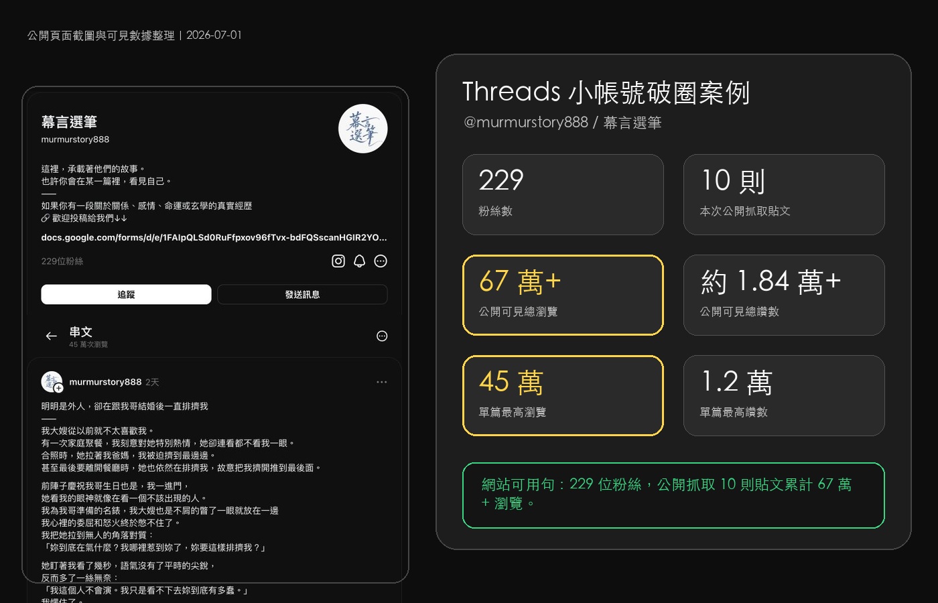Open the thread header more-options icon
Image resolution: width=938 pixels, height=603 pixels.
382,336
